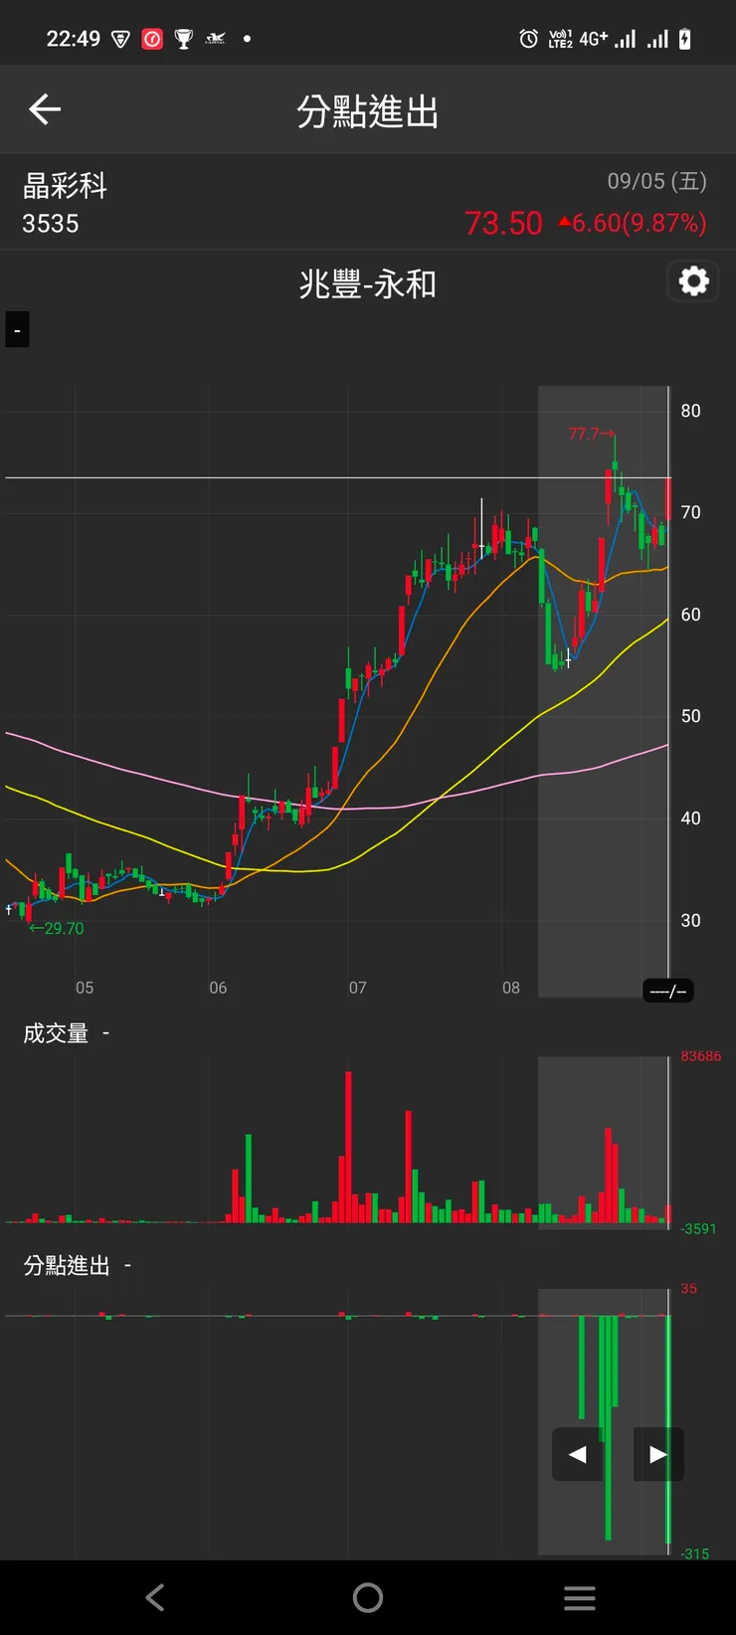Tap the price 73.50
This screenshot has height=1635, width=736.
point(503,223)
